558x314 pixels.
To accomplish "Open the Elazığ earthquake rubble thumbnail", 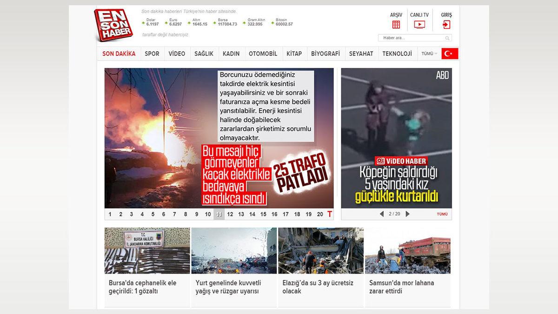I will click(x=321, y=250).
